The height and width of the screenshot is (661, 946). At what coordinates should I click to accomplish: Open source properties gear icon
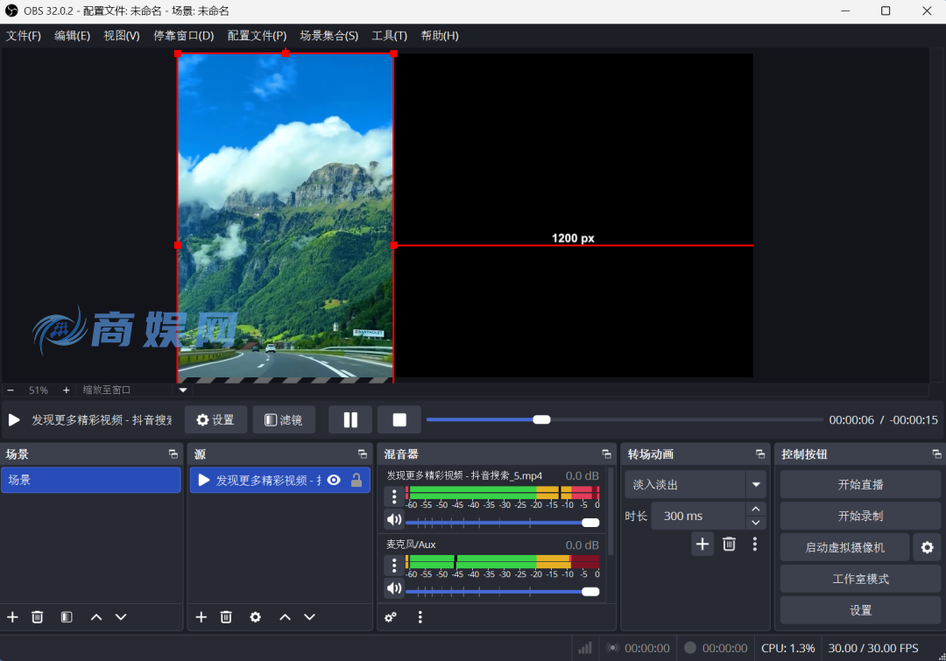255,617
